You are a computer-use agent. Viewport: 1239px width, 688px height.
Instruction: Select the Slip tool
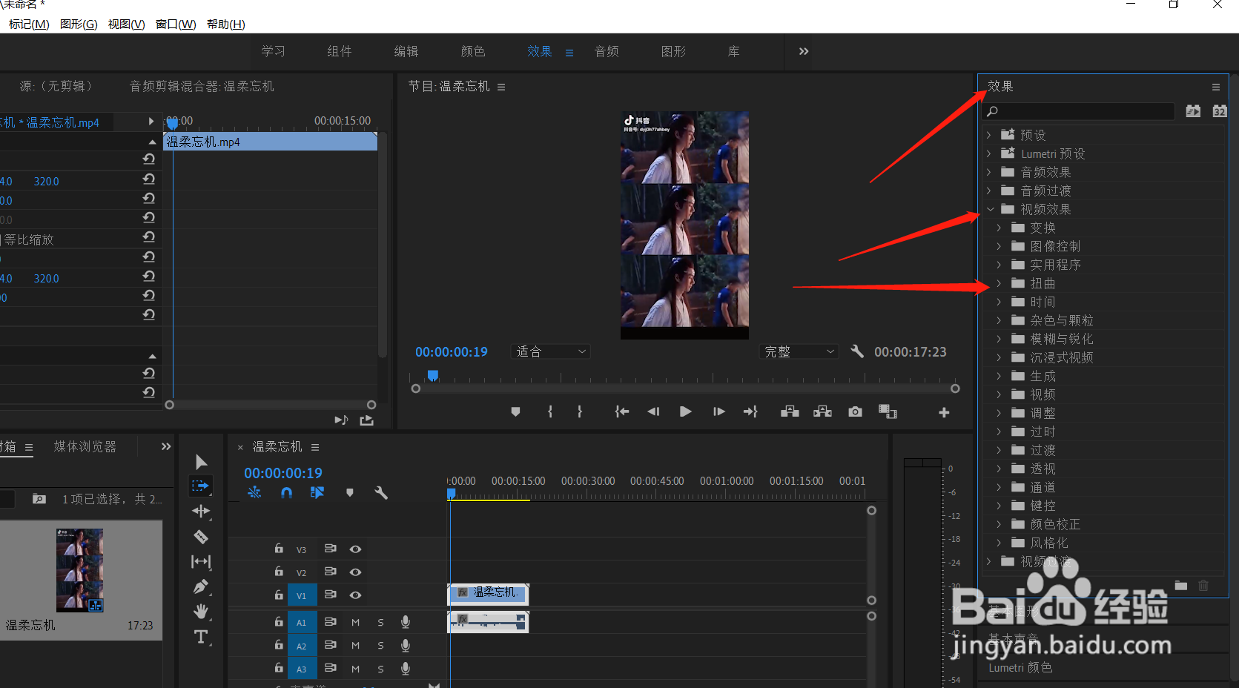pyautogui.click(x=201, y=561)
